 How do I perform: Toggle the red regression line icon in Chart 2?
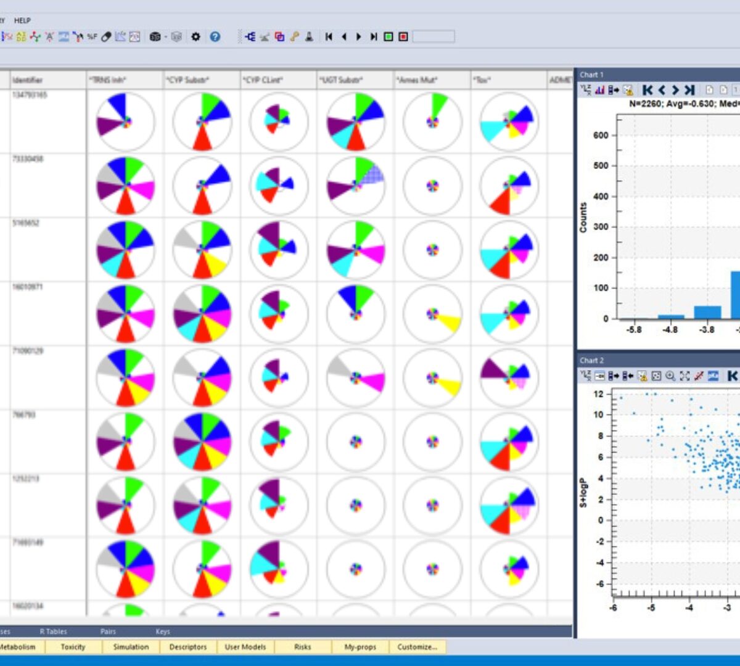click(699, 376)
